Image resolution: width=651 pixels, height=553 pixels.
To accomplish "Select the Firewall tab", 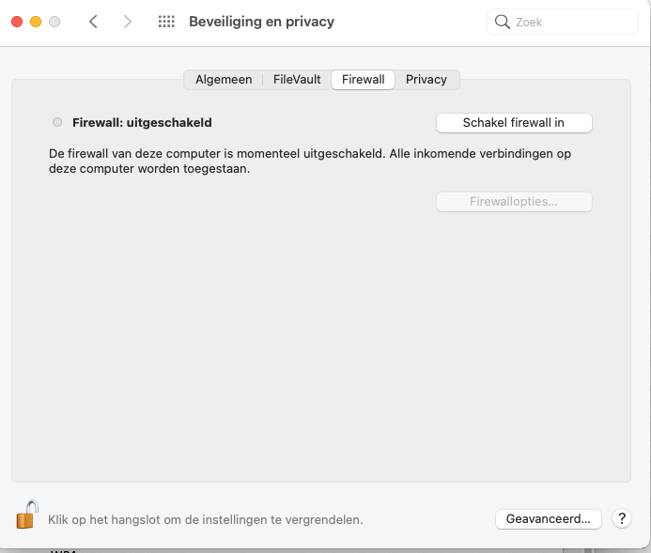I will (x=364, y=79).
